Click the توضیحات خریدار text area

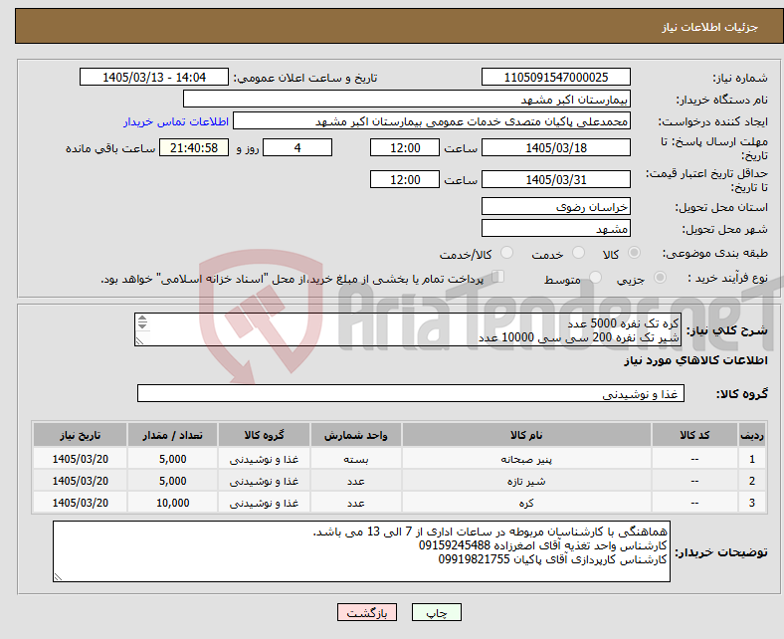pos(361,551)
